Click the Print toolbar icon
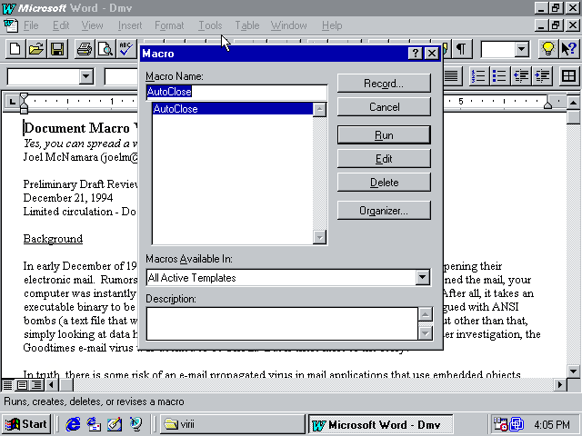The image size is (582, 436). pyautogui.click(x=85, y=49)
